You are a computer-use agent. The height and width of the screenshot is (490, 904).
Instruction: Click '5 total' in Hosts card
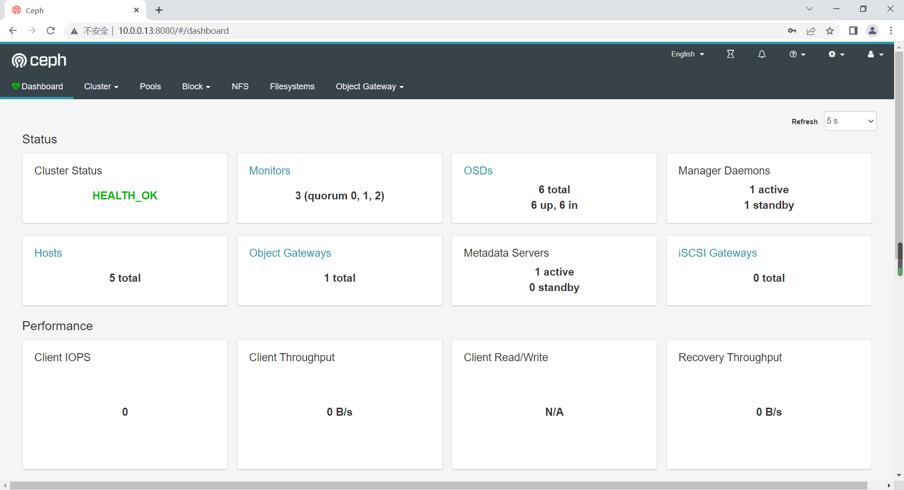[125, 278]
